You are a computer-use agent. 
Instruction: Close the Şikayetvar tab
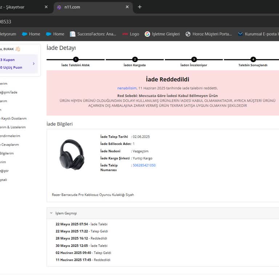coord(46,7)
